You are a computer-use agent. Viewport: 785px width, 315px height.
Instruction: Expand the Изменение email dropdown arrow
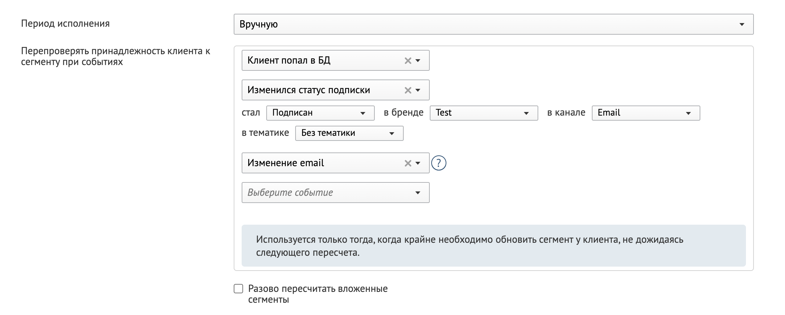click(x=418, y=163)
